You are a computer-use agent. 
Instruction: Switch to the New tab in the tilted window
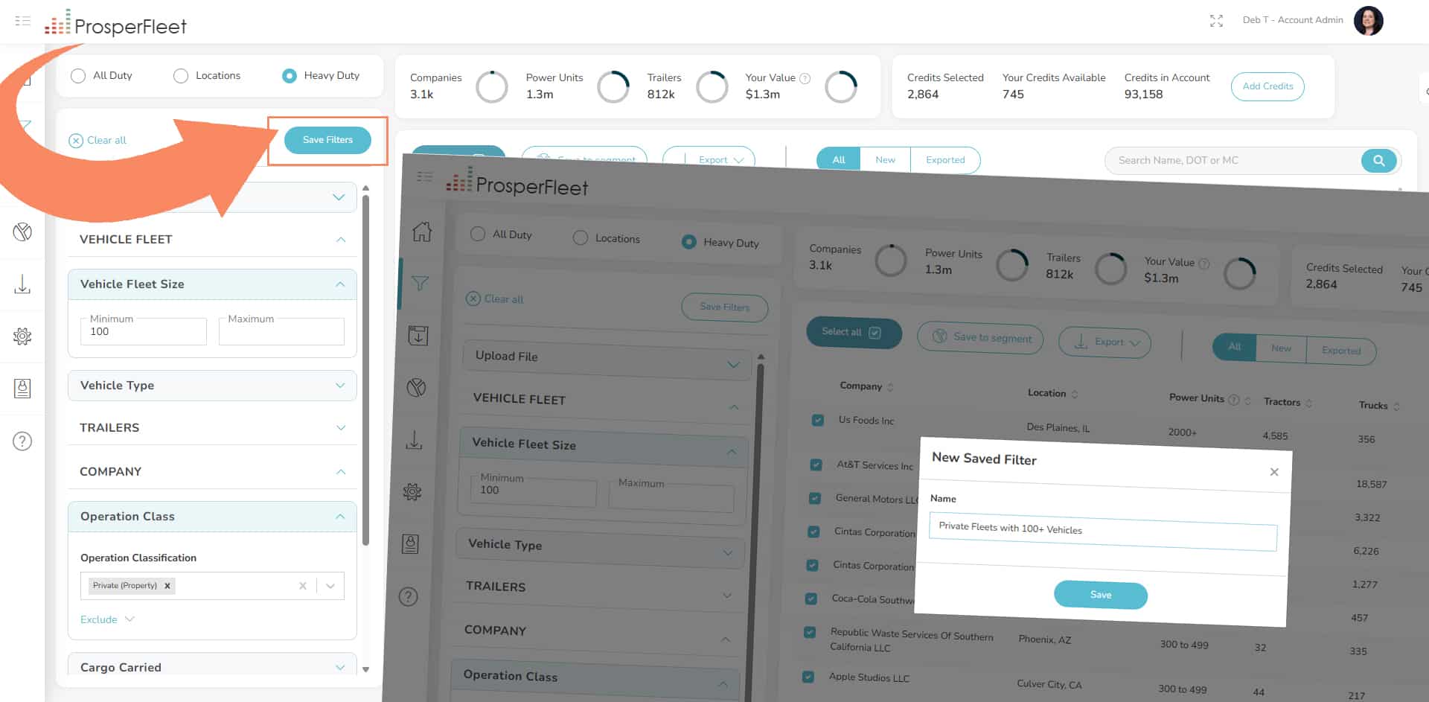click(1281, 348)
